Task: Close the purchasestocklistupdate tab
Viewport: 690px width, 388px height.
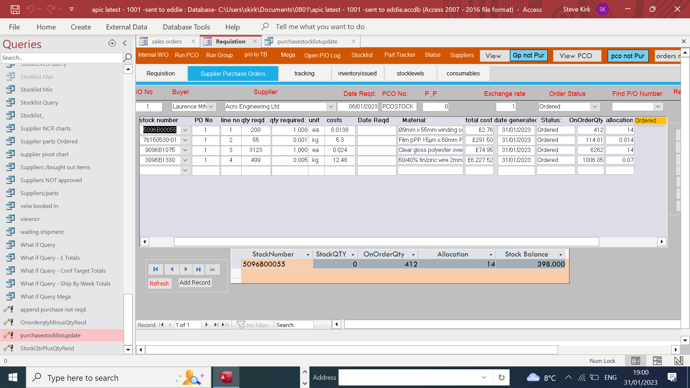Action: [354, 41]
